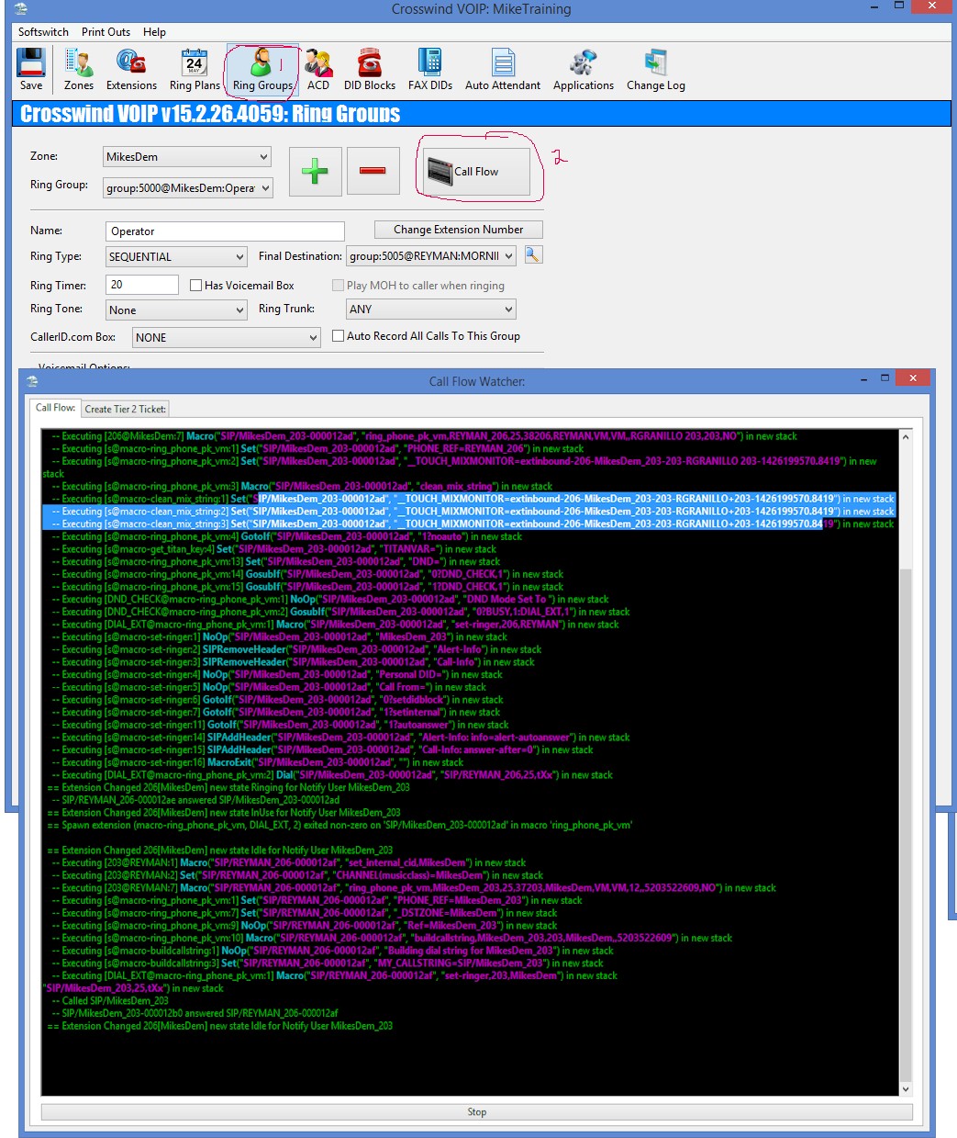Open the Softswitch menu

tap(43, 31)
